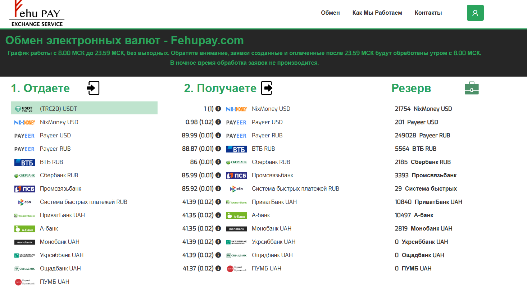Click the Резерв briefcase icon
This screenshot has width=527, height=287.
(472, 88)
